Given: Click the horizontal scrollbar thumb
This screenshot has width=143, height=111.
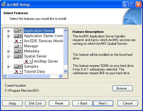Looking at the screenshot, I should (29, 76).
